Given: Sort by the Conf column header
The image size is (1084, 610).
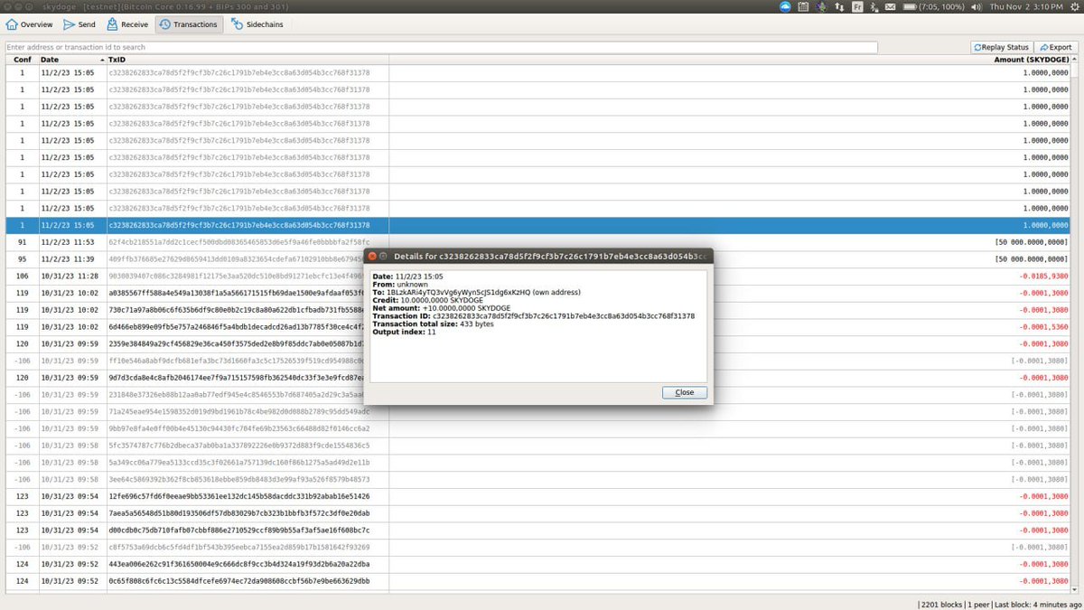Looking at the screenshot, I should click(x=21, y=59).
